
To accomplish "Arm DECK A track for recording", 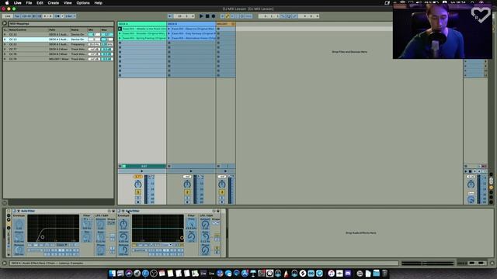I will (x=138, y=201).
